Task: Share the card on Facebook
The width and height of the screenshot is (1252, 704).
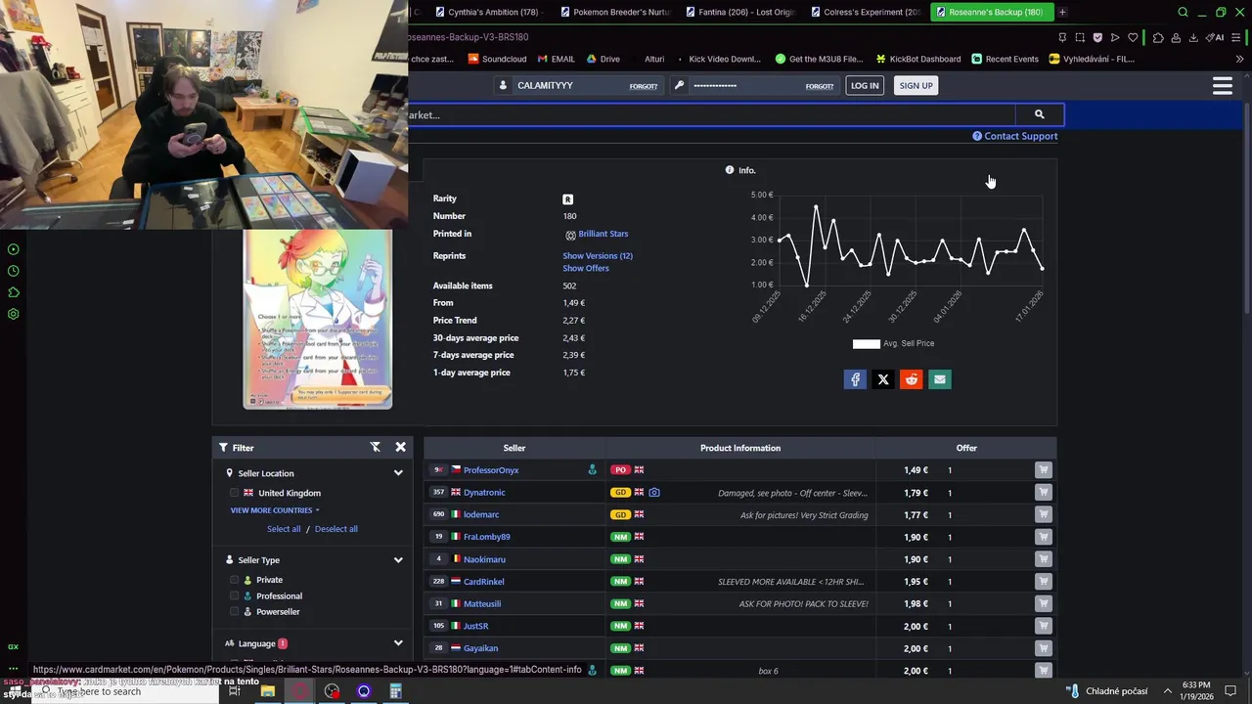Action: (855, 379)
